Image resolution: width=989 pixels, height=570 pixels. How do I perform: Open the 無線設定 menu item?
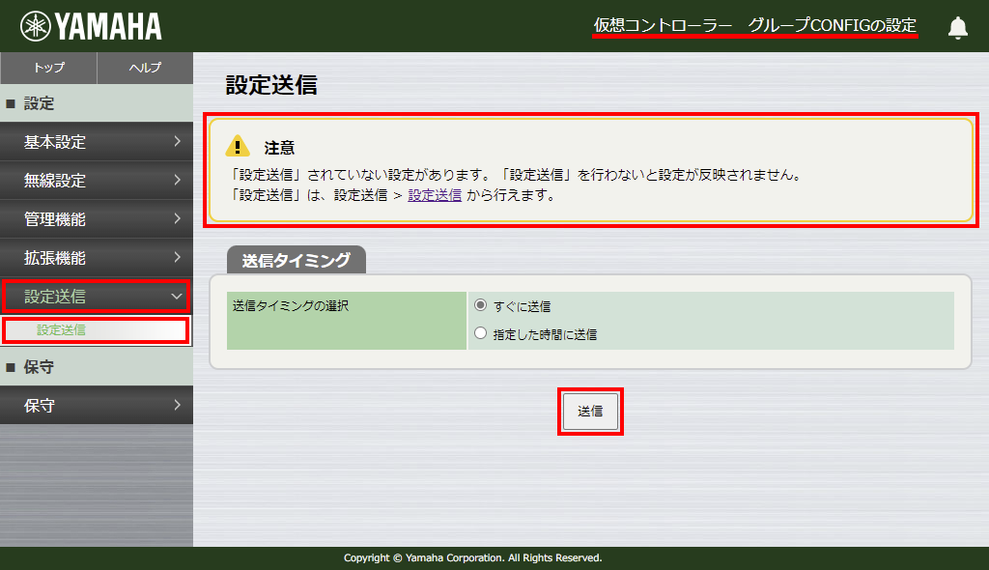[x=56, y=181]
